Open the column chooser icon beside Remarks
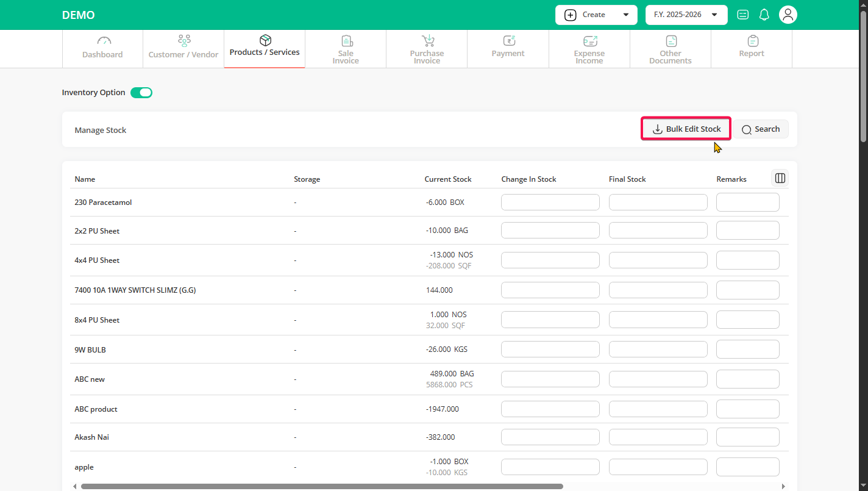Image resolution: width=868 pixels, height=491 pixels. pyautogui.click(x=780, y=178)
